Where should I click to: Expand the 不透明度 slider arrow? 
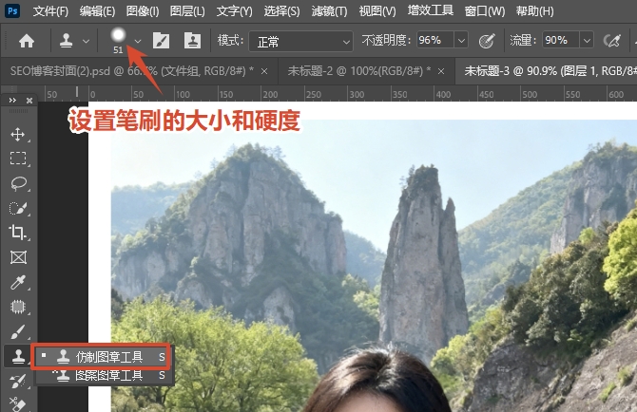461,41
